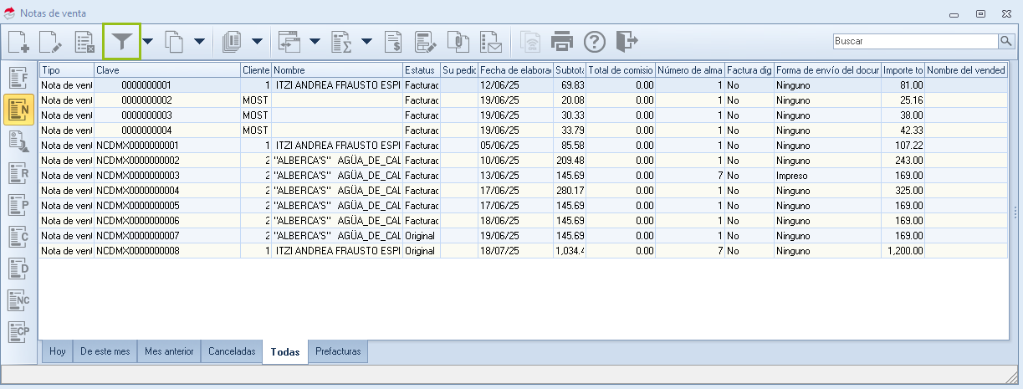Screen dimensions: 1023x389
Task: Open the De este mes tab
Action: 105,352
